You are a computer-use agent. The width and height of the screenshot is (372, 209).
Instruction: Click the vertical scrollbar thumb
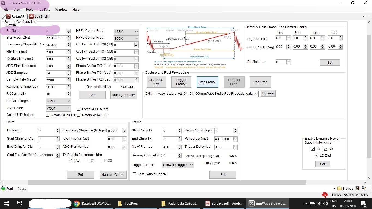coord(369,96)
